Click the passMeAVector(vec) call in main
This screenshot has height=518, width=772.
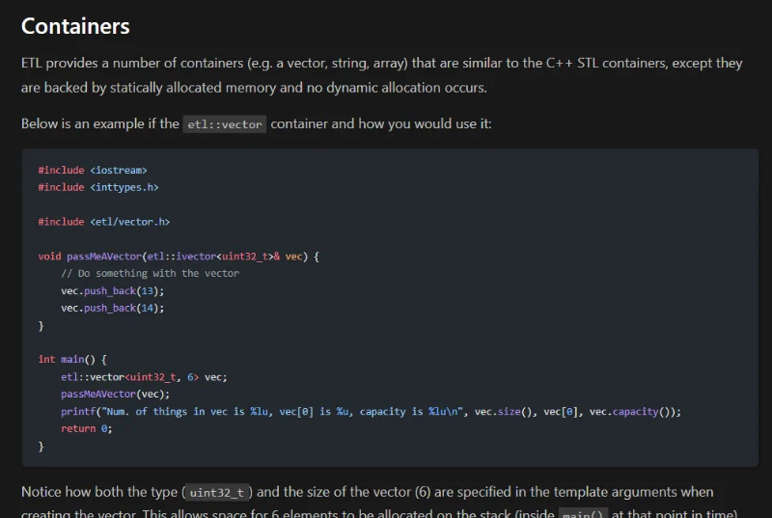(x=115, y=394)
